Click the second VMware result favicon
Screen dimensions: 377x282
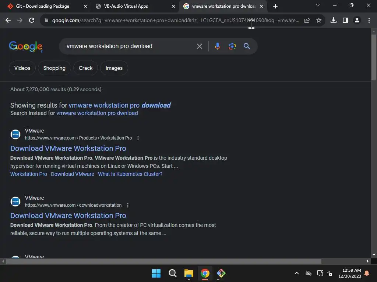tap(15, 202)
